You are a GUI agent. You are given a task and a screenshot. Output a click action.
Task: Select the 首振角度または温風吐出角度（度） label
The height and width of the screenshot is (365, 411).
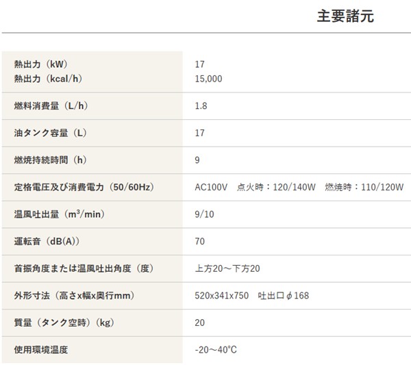[82, 268]
